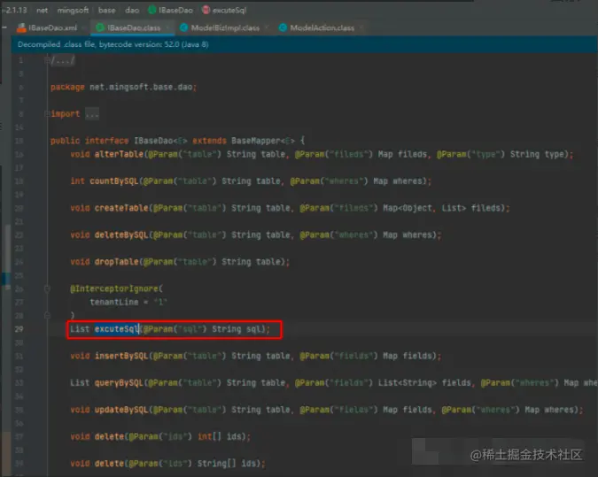This screenshot has height=477, width=598.
Task: Switch to the IBaseDao.class tab
Action: [133, 27]
